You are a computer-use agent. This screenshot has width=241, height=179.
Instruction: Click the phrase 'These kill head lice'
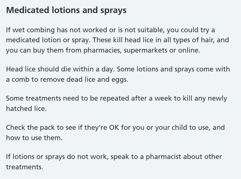123,40
